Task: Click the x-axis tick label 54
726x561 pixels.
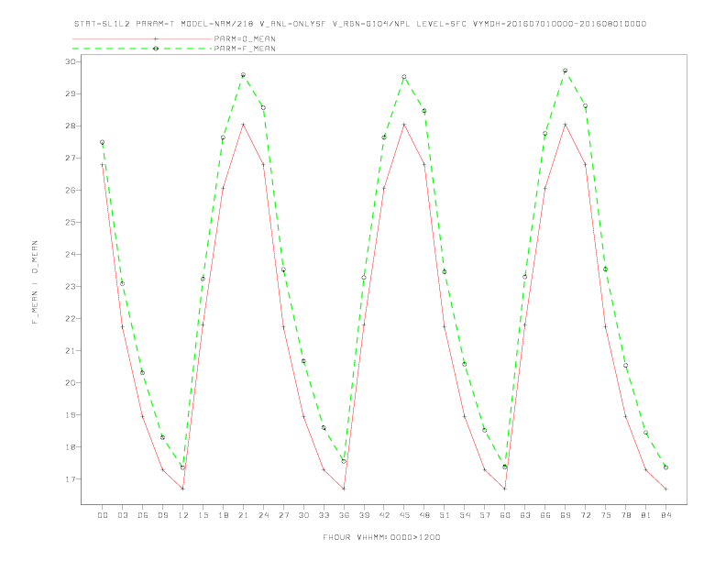Action: (x=465, y=515)
